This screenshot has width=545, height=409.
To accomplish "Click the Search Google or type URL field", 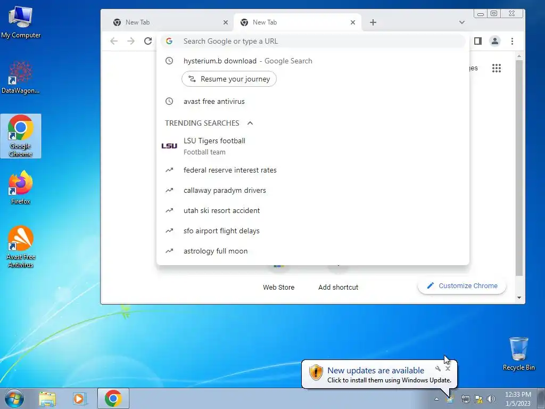I will pos(313,41).
